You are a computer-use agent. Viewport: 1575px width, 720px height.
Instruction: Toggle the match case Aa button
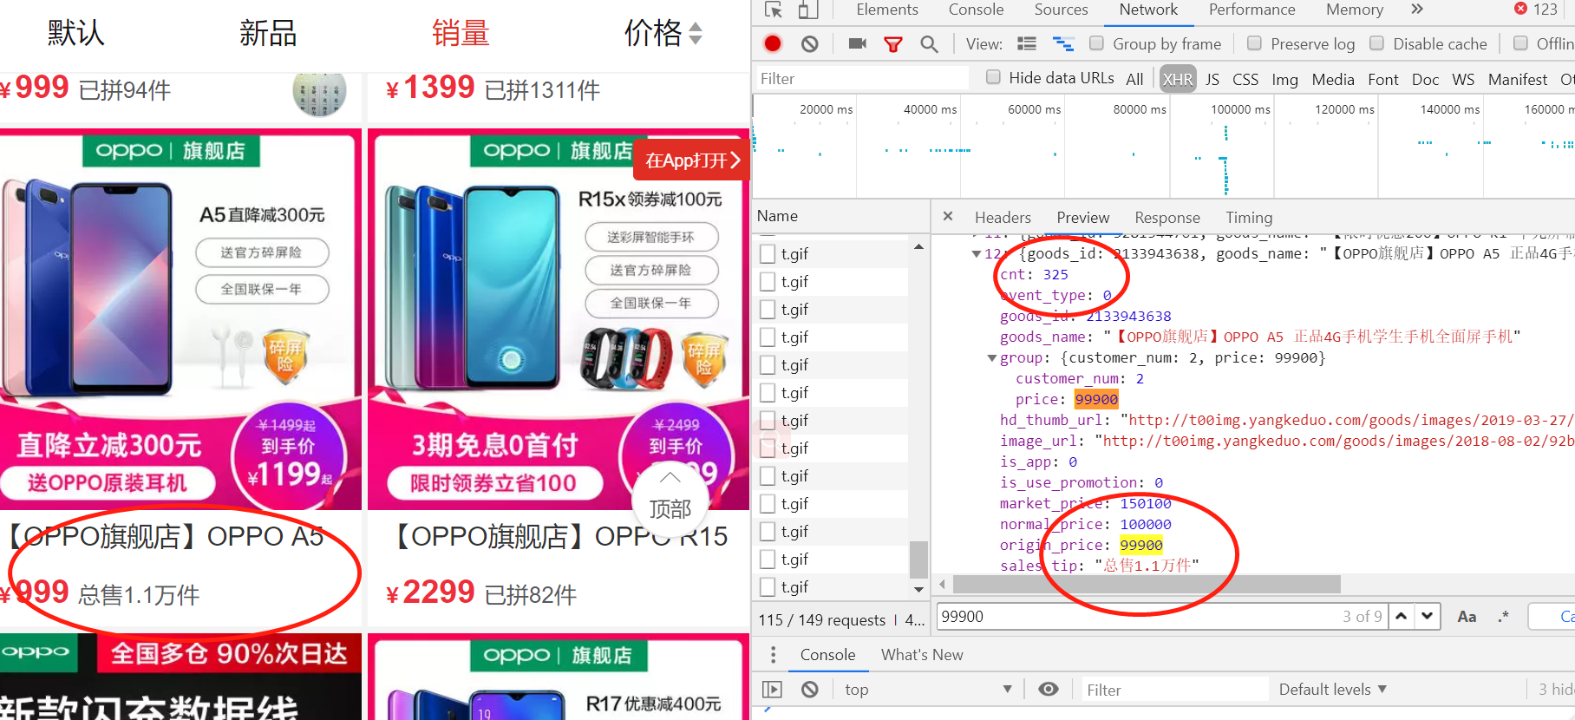pyautogui.click(x=1467, y=617)
